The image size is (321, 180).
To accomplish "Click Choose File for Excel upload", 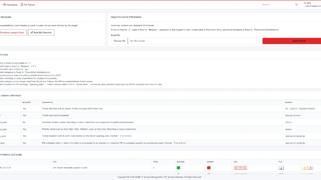I will pyautogui.click(x=119, y=41).
